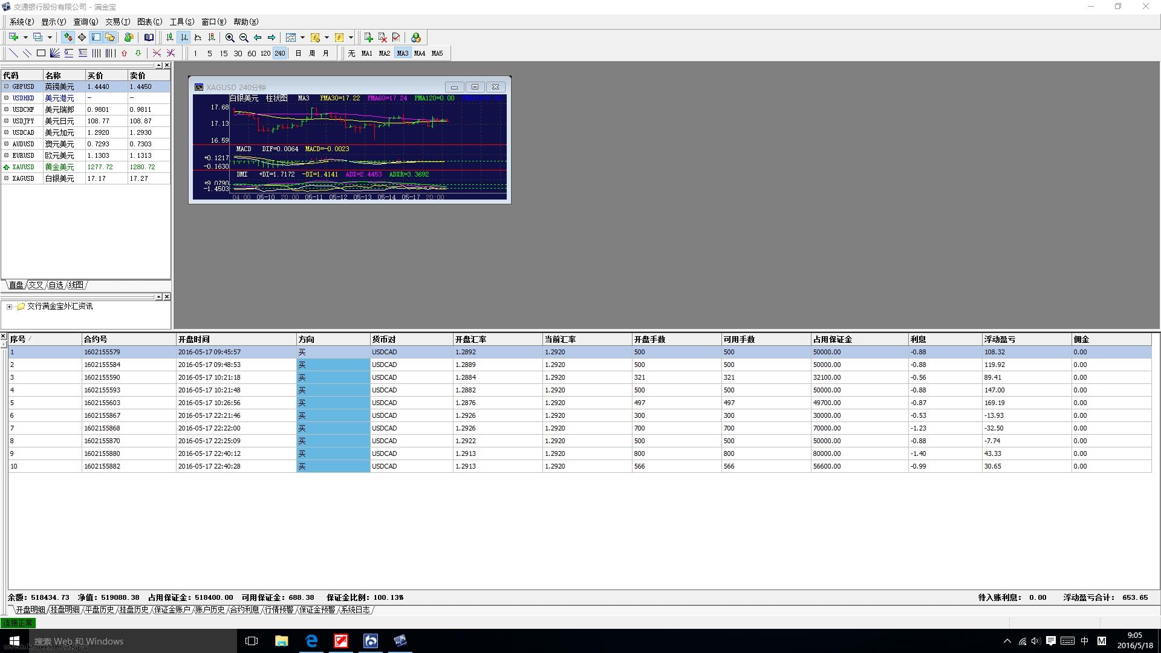Collapse the news panel with up arrow button
The width and height of the screenshot is (1161, 653).
[x=158, y=296]
